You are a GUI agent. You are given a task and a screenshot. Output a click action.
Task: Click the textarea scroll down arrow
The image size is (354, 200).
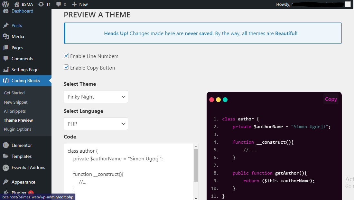[196, 198]
